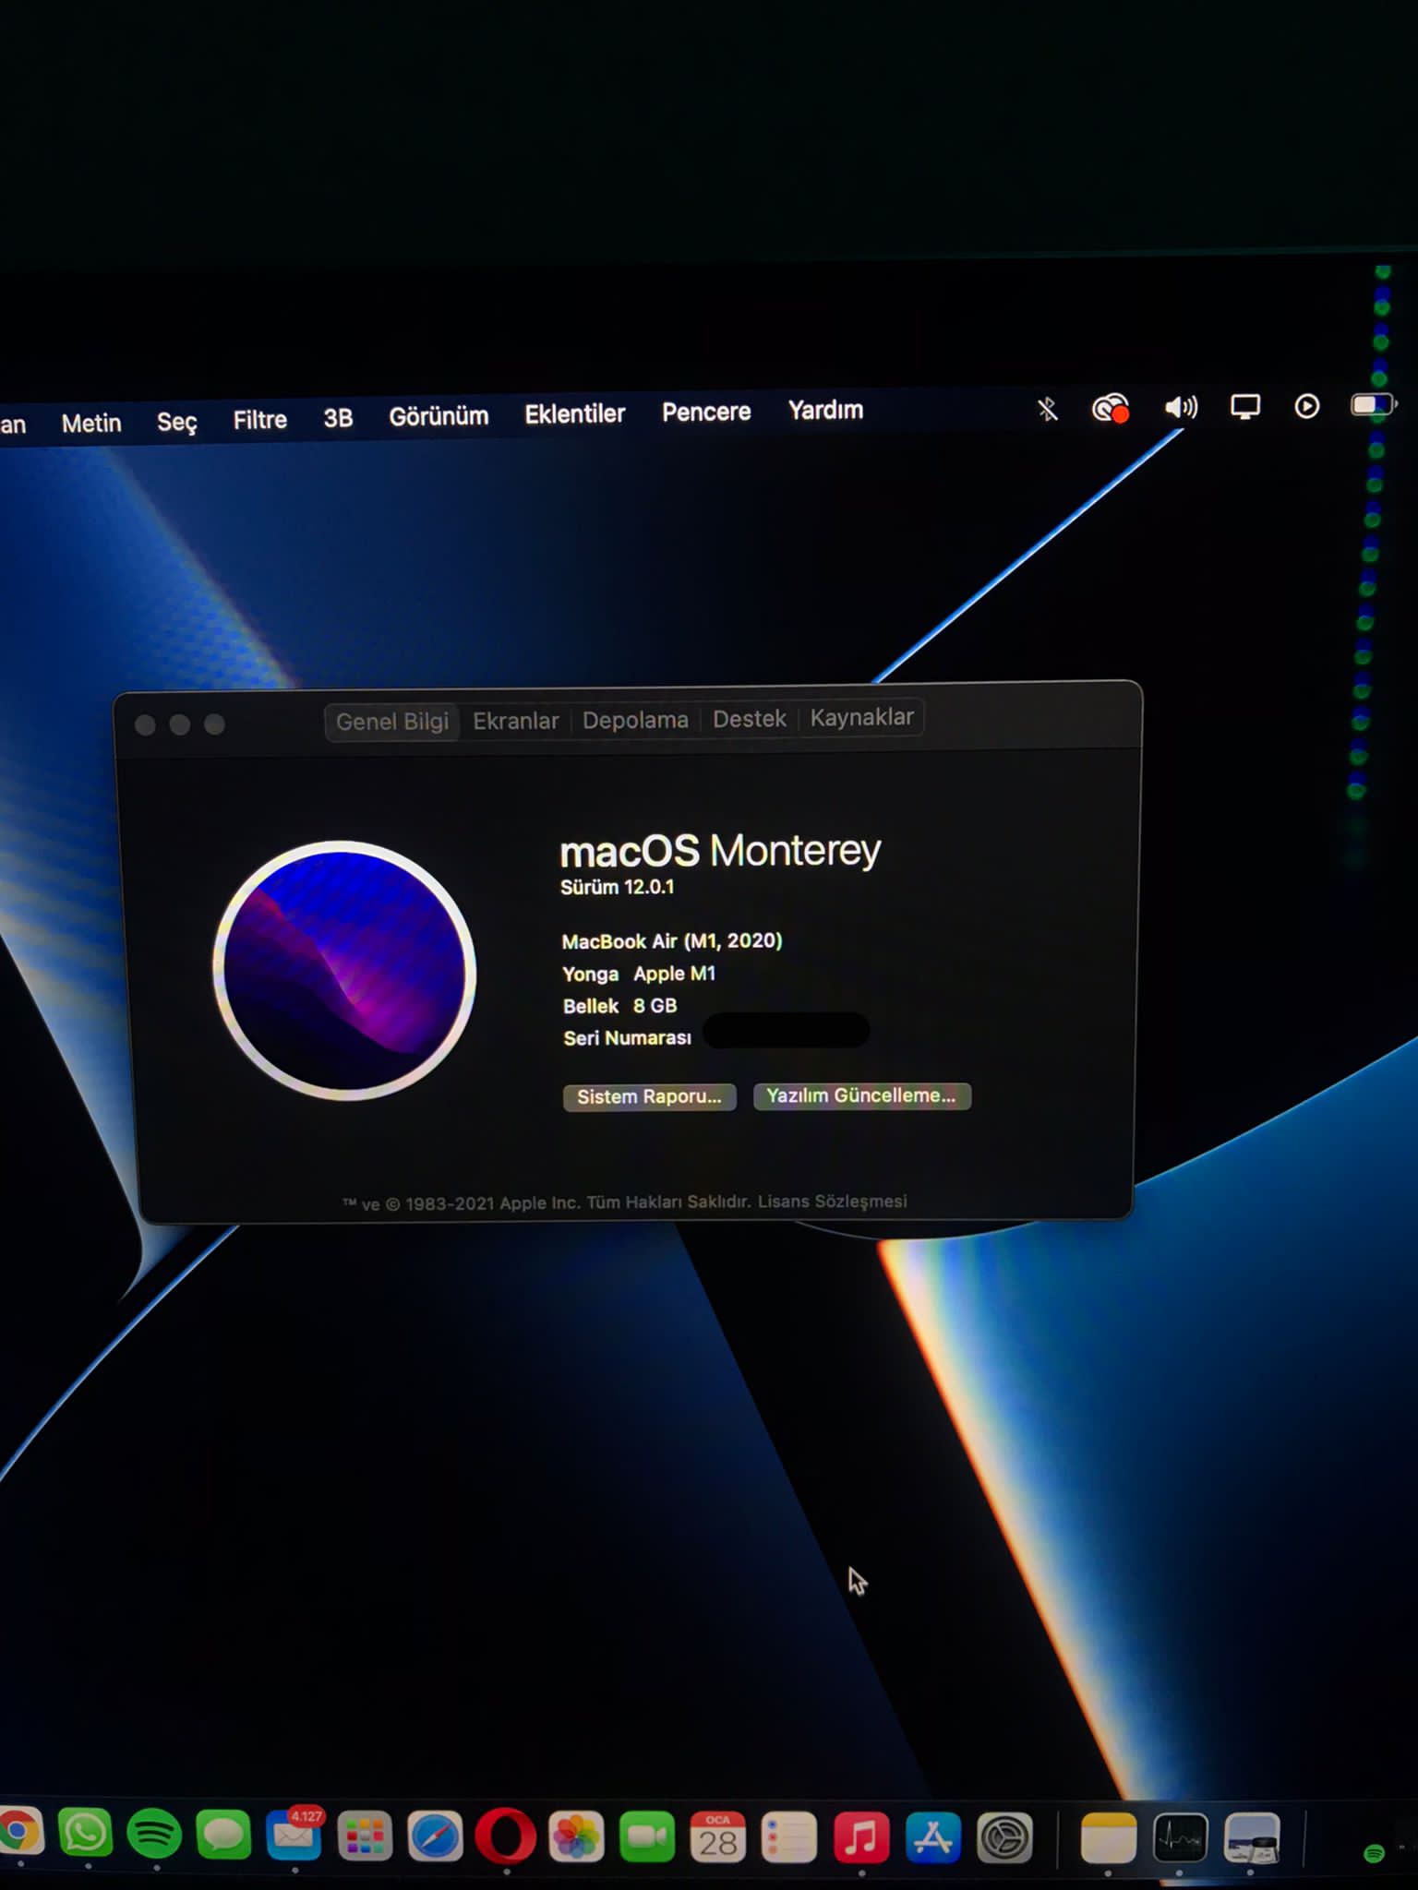Click the Now Playing menu bar icon

tap(1306, 406)
